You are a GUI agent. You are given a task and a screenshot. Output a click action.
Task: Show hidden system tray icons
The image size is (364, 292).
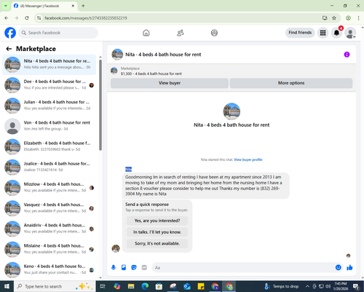307,286
